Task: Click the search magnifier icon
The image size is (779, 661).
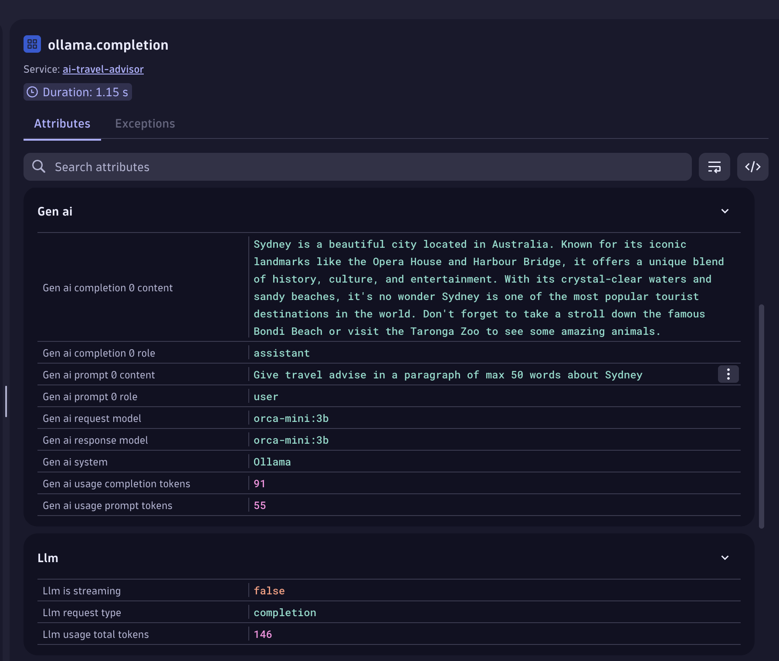Action: [x=39, y=166]
